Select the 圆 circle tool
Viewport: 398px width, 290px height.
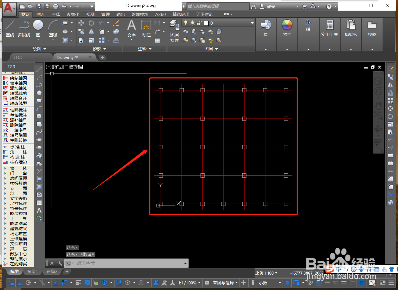click(38, 29)
